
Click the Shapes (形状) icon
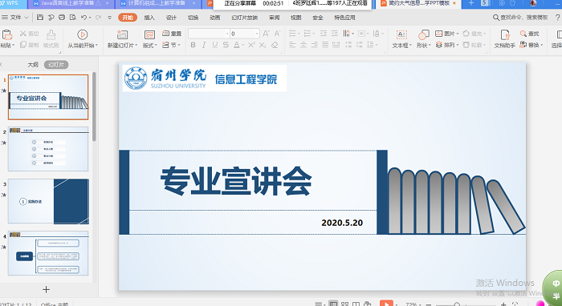pos(423,34)
